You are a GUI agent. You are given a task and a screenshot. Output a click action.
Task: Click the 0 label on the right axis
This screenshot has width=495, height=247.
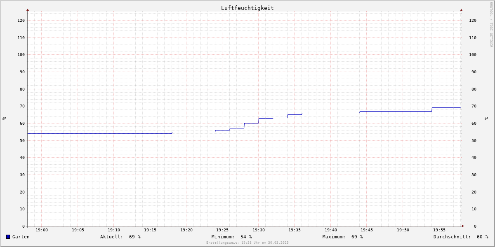point(475,226)
